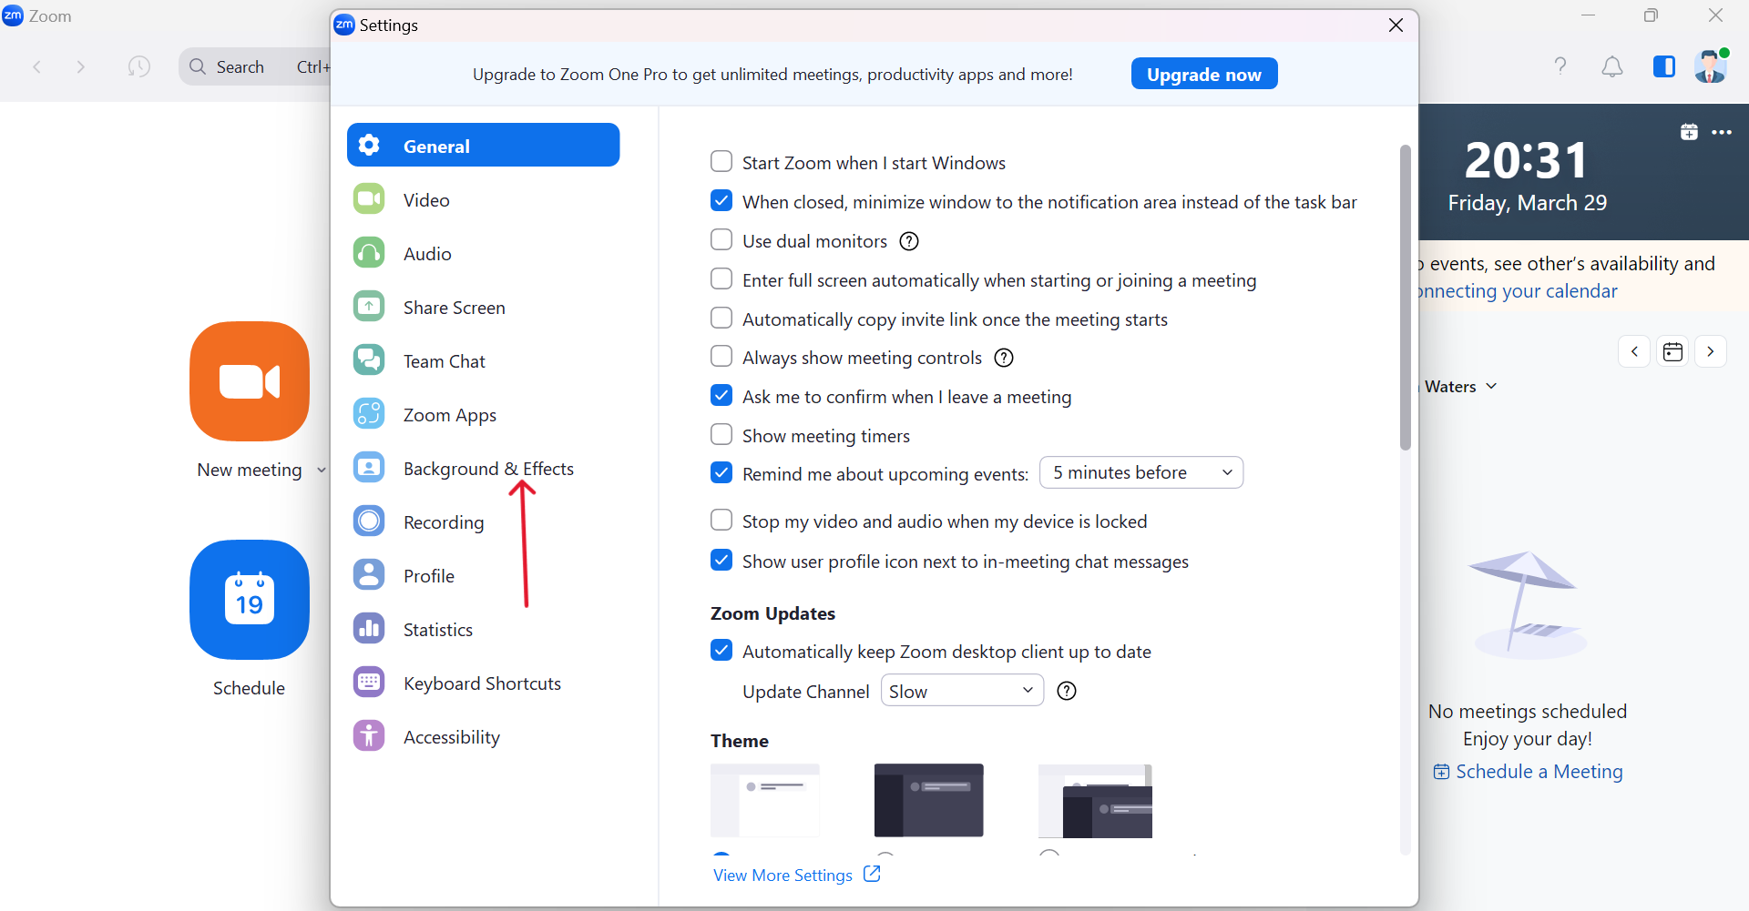Enable Start Zoom when I start Windows
Image resolution: width=1749 pixels, height=911 pixels.
pos(721,162)
